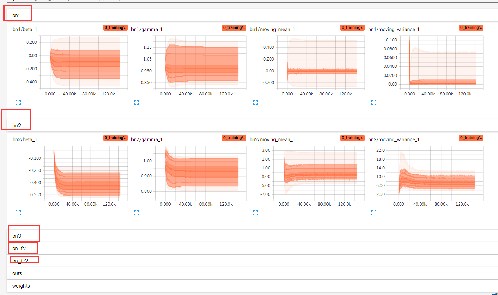
Task: Toggle the 0_training run on bn2/gamma_1
Action: point(234,137)
